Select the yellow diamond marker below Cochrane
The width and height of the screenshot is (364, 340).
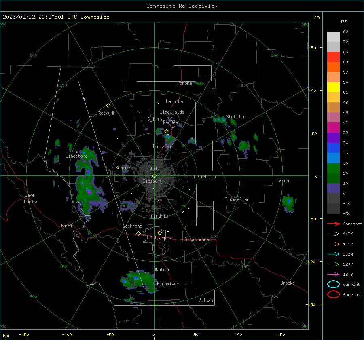tap(138, 233)
